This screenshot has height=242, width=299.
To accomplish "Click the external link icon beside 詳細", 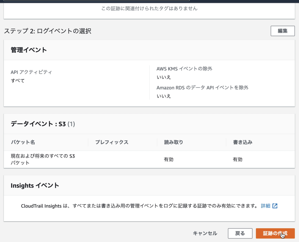I will (x=275, y=206).
